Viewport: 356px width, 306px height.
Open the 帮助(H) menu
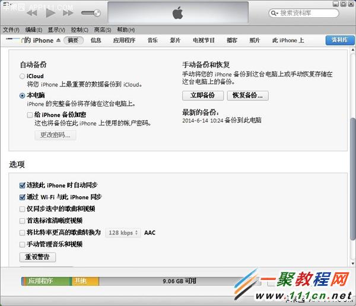point(126,30)
